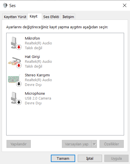130x164 pixels.
Task: Click the Uygula button
Action: pos(116,158)
